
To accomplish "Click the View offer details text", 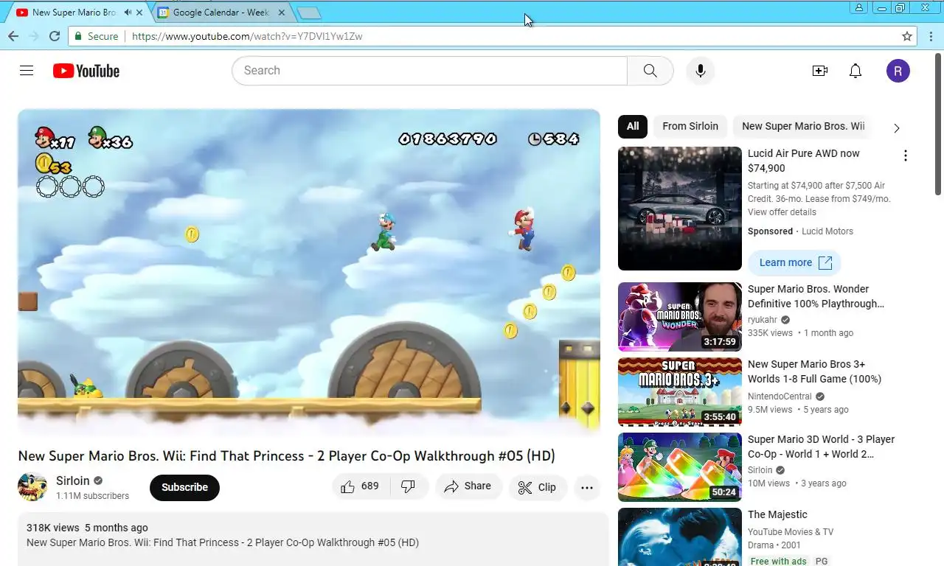I will pyautogui.click(x=782, y=212).
